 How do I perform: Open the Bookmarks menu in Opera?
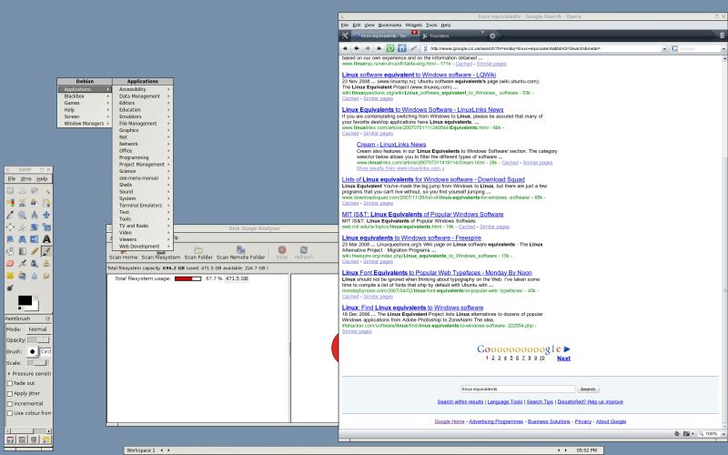[x=389, y=25]
